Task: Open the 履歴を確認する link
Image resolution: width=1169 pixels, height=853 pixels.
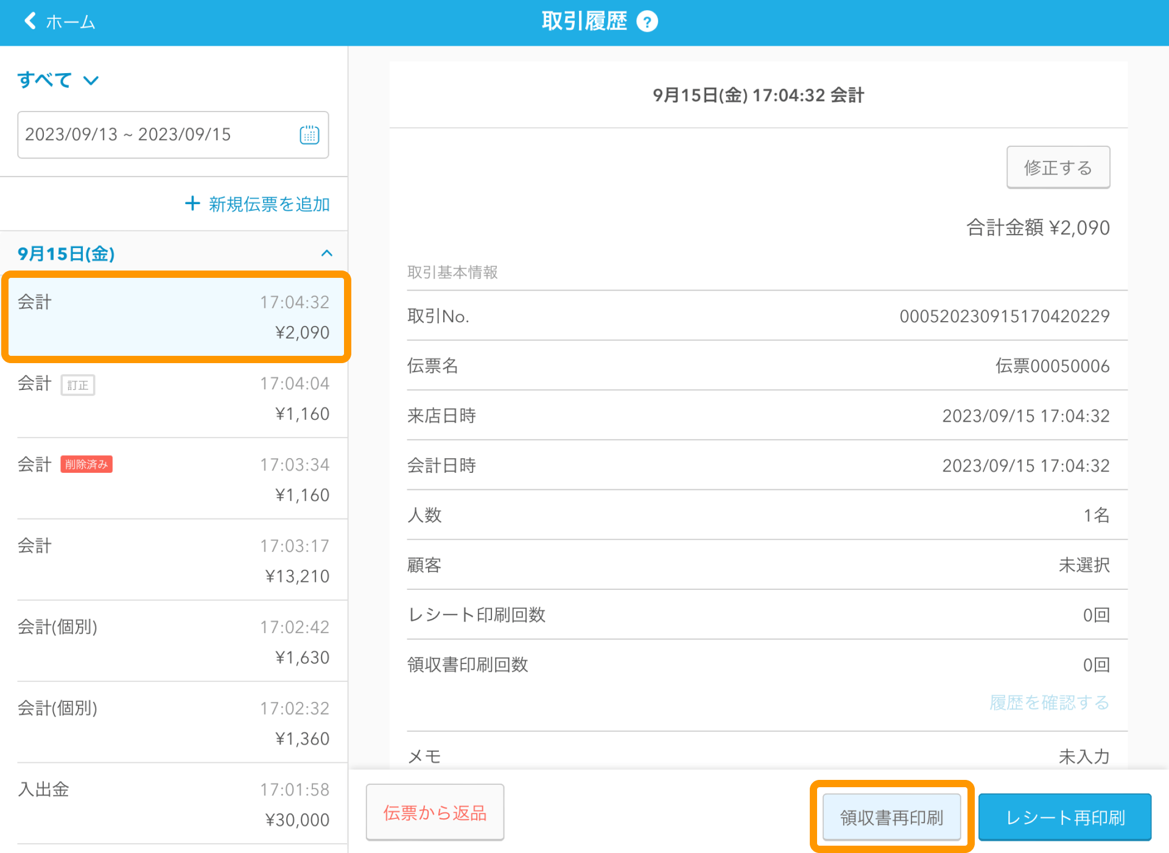Action: click(1049, 703)
